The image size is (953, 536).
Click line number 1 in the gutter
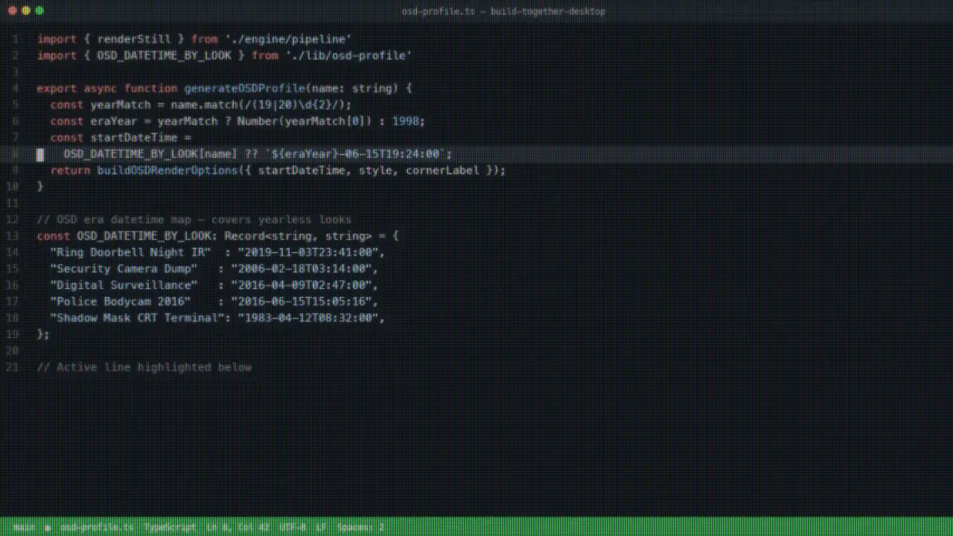tap(15, 39)
